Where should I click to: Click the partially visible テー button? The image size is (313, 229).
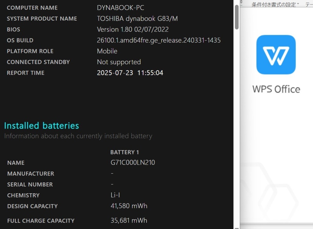309,5
